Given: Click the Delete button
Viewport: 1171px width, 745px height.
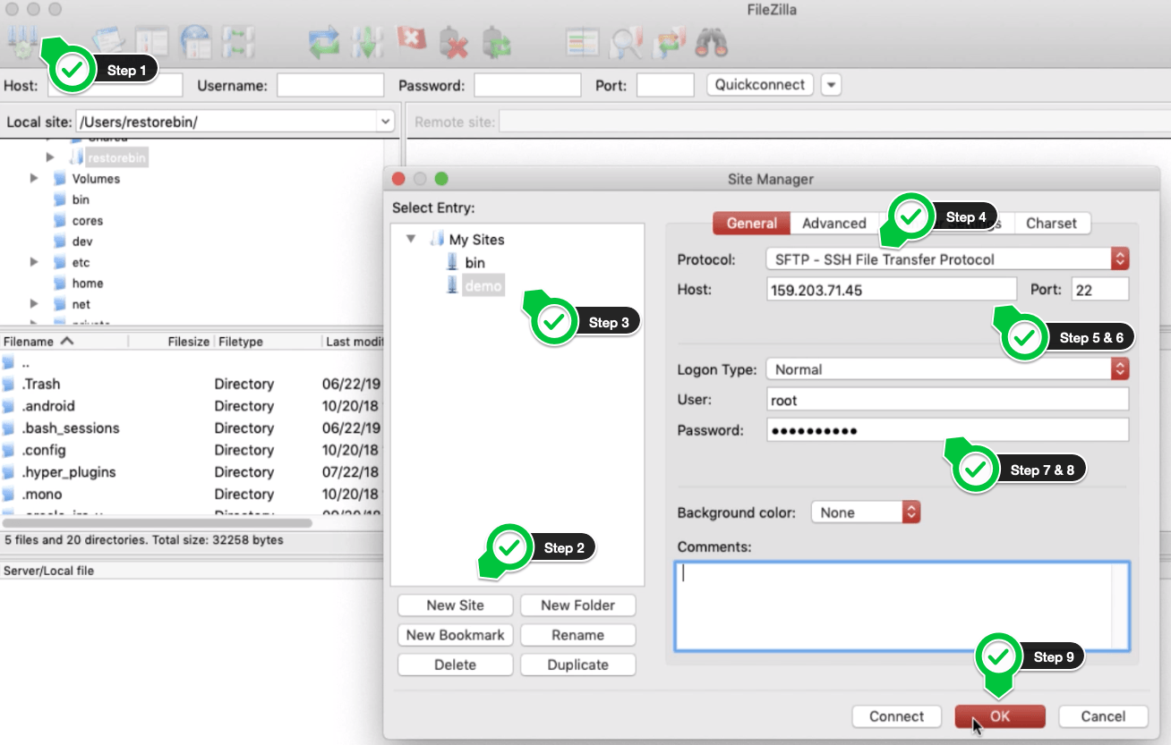Looking at the screenshot, I should tap(455, 665).
